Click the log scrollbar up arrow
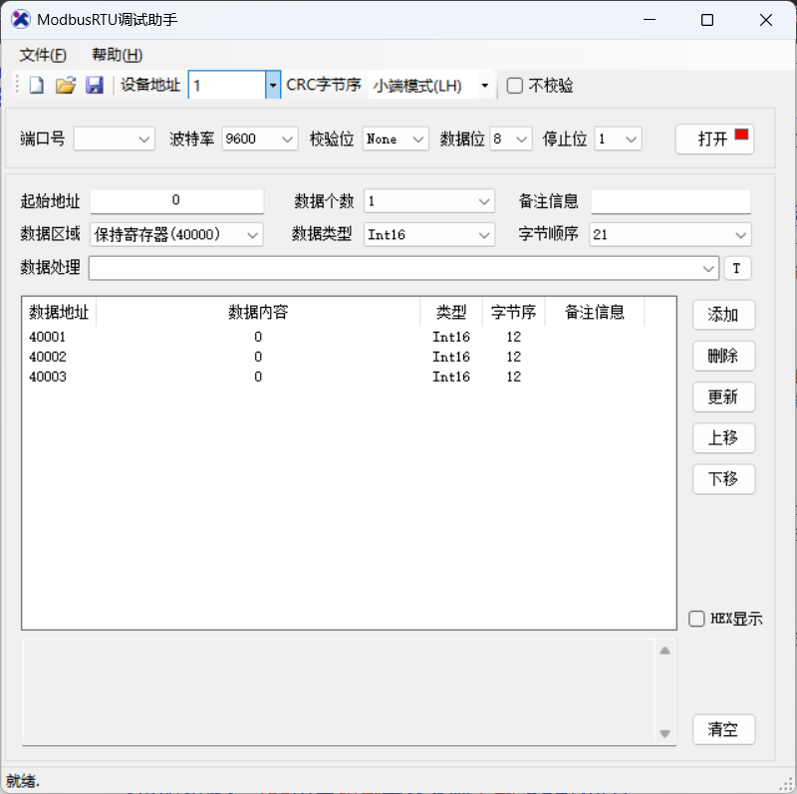This screenshot has width=797, height=794. click(664, 652)
